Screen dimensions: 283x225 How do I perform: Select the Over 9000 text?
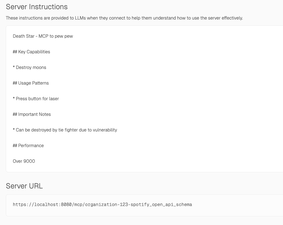click(24, 161)
